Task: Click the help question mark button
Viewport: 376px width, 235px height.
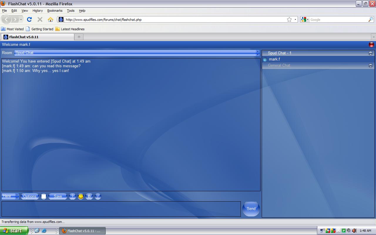Action: 72,197
